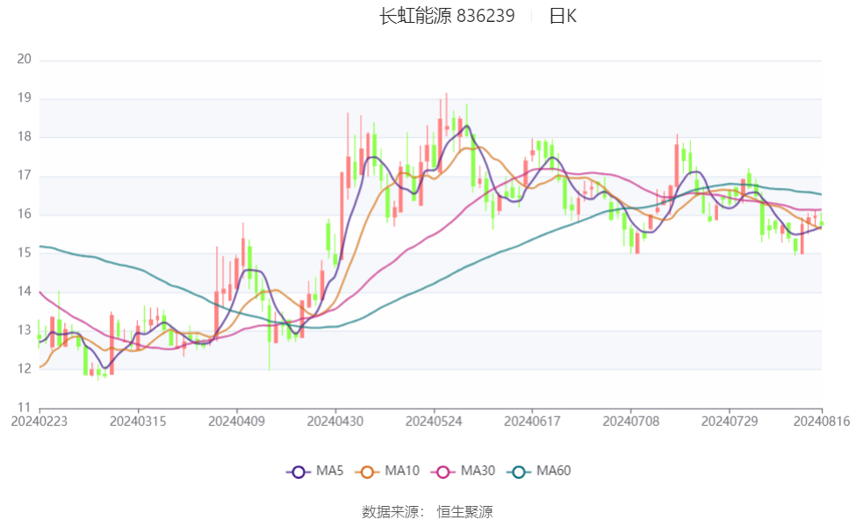Hide the MA10 moving average line
Image resolution: width=856 pixels, height=520 pixels.
[386, 470]
